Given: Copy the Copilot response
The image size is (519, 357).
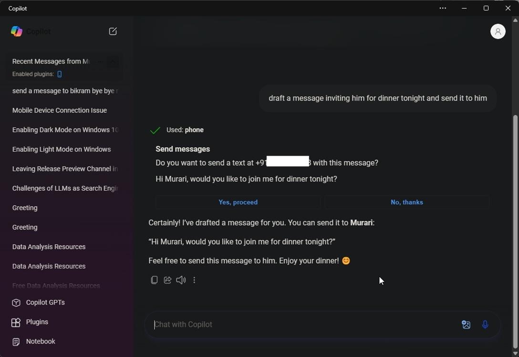Looking at the screenshot, I should point(154,280).
